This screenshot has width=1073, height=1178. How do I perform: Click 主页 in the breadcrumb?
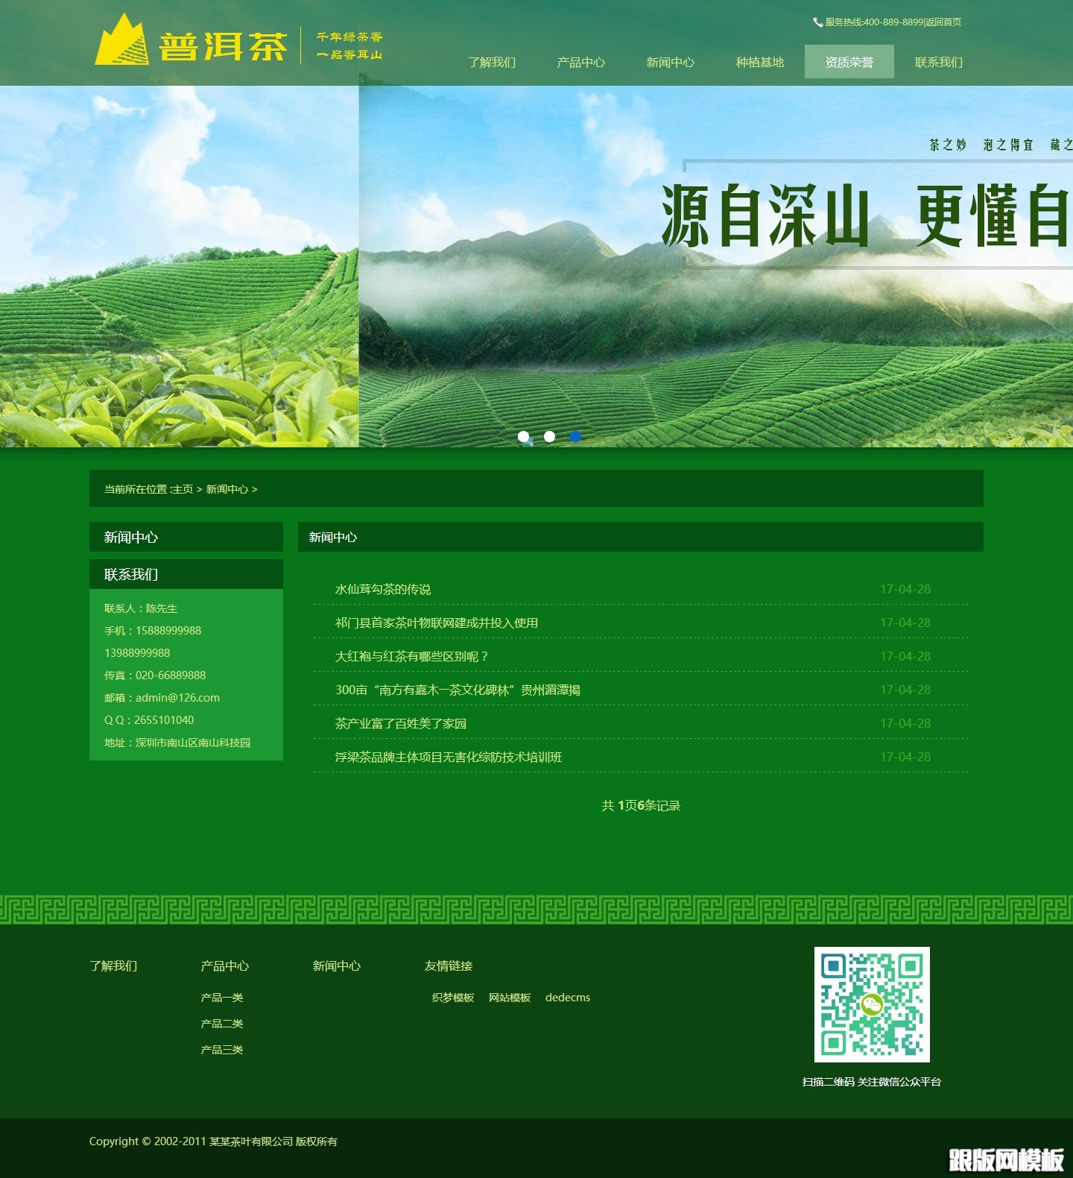pos(183,489)
